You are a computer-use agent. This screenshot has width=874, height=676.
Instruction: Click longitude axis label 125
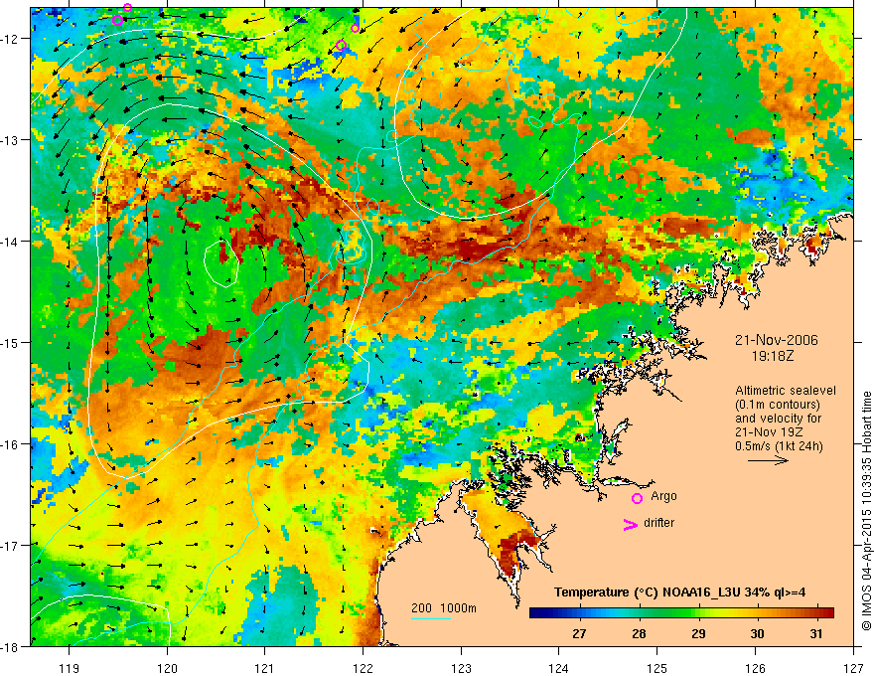657,668
